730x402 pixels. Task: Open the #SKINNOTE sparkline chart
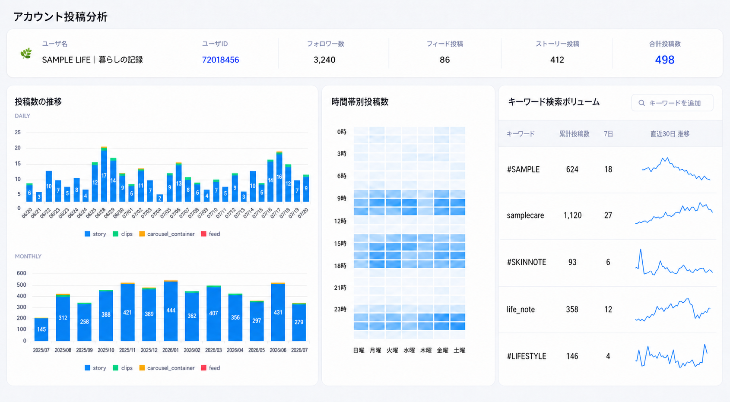point(674,262)
